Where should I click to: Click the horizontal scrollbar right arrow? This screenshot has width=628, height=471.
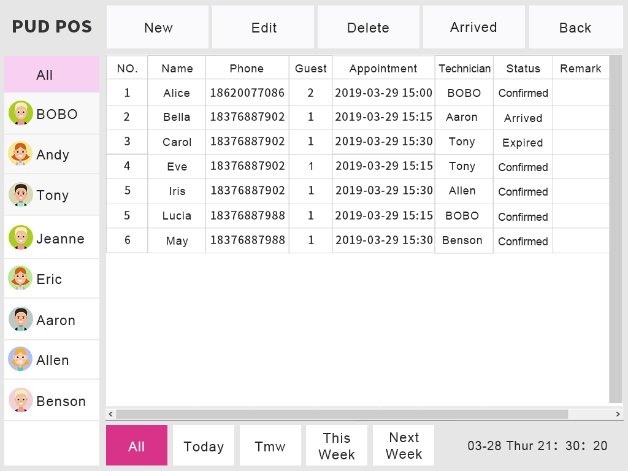pos(618,415)
